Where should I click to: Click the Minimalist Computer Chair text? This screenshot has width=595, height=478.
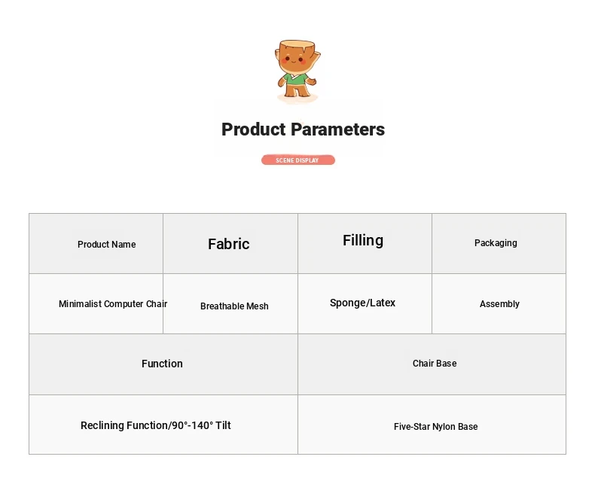(x=113, y=304)
